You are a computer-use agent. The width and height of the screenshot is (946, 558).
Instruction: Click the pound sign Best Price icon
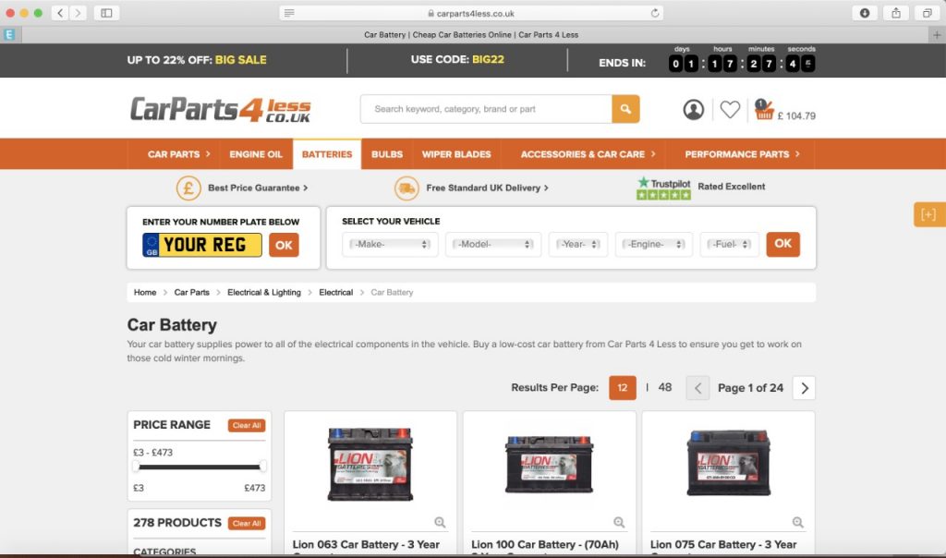[x=188, y=188]
